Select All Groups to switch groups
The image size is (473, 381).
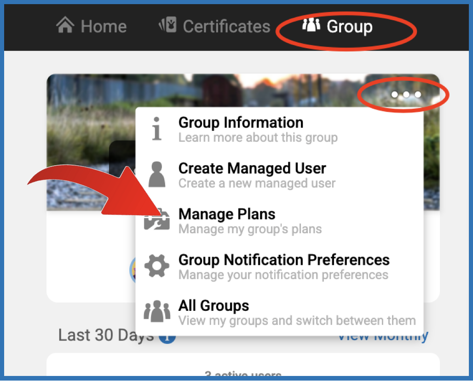(213, 306)
